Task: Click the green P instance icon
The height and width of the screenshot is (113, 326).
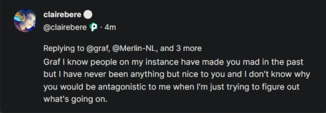Action: pyautogui.click(x=93, y=27)
